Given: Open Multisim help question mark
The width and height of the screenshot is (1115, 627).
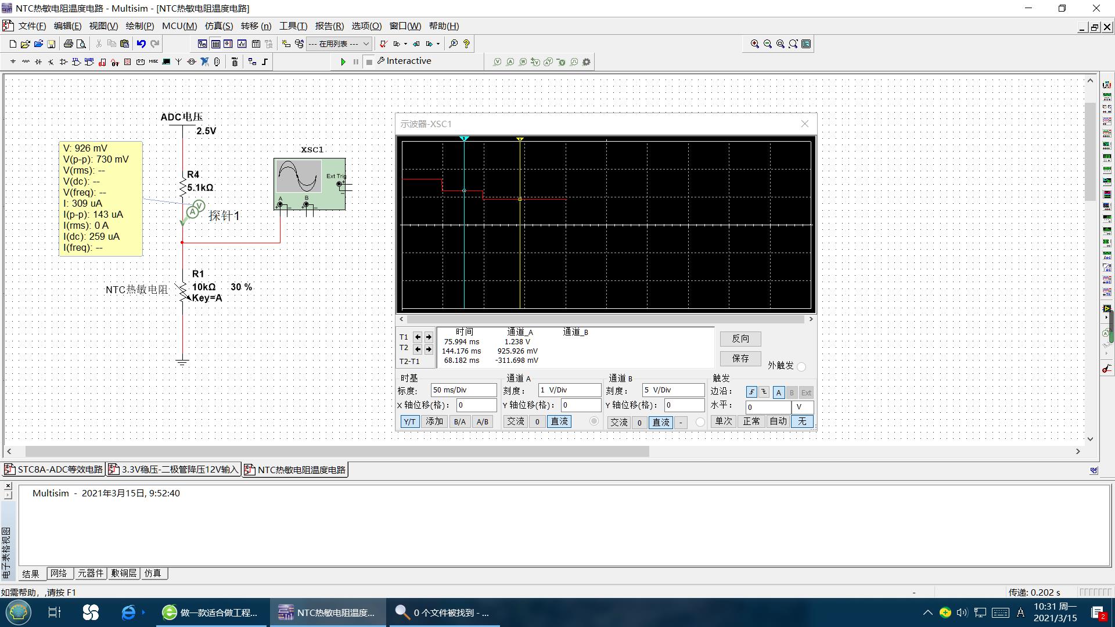Looking at the screenshot, I should pos(466,44).
